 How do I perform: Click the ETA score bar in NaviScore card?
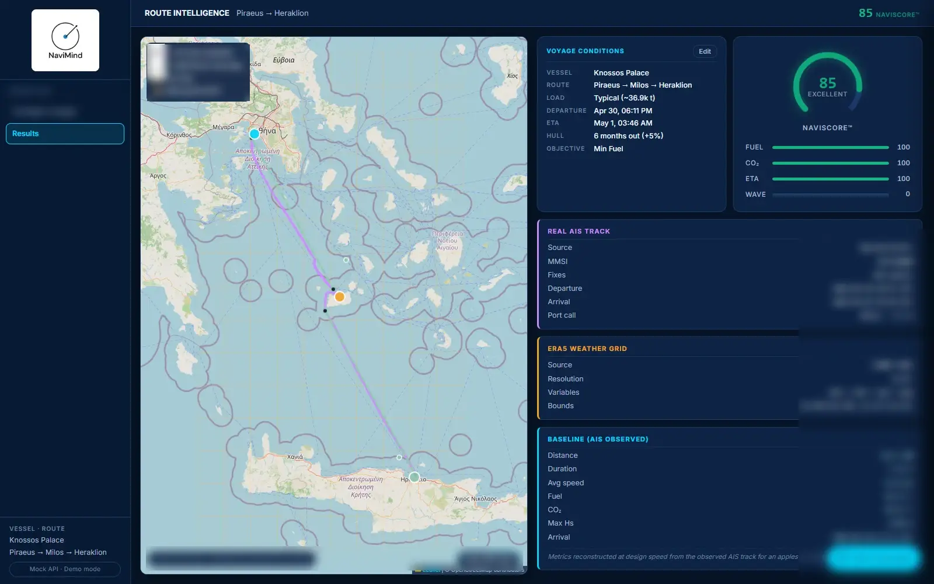click(x=830, y=179)
